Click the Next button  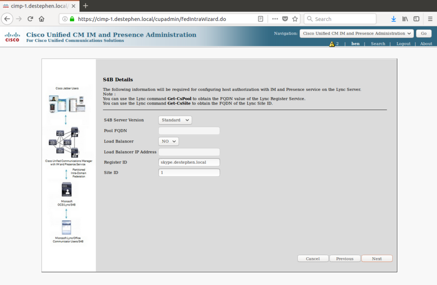click(377, 259)
